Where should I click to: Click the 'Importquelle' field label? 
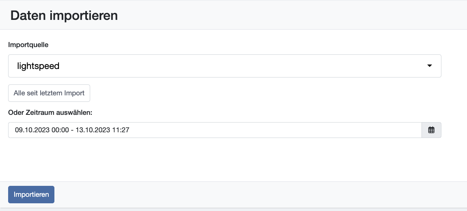(x=28, y=45)
